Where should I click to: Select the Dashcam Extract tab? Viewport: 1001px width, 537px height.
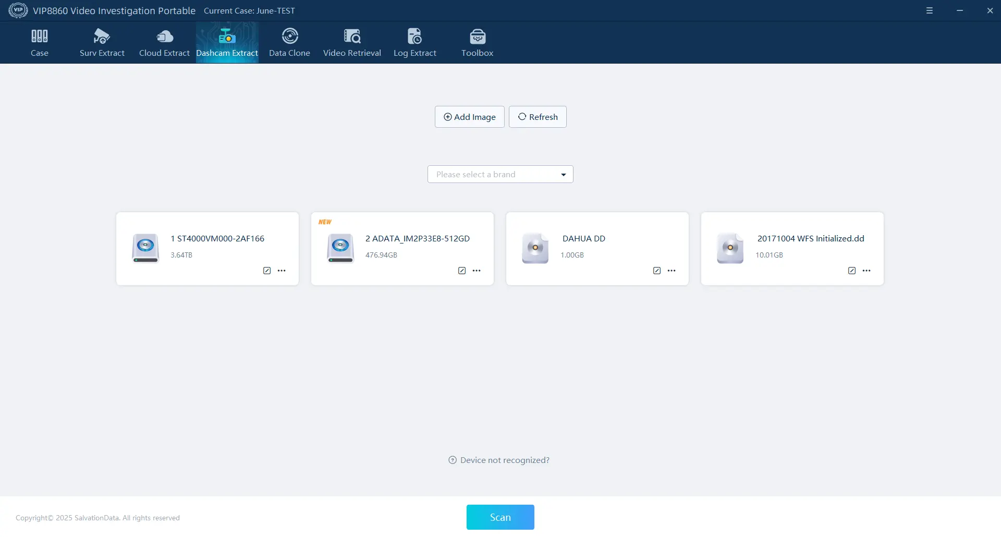tap(227, 43)
